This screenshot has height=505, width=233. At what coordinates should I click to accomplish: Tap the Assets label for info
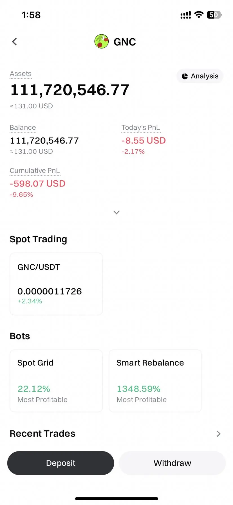coord(21,74)
